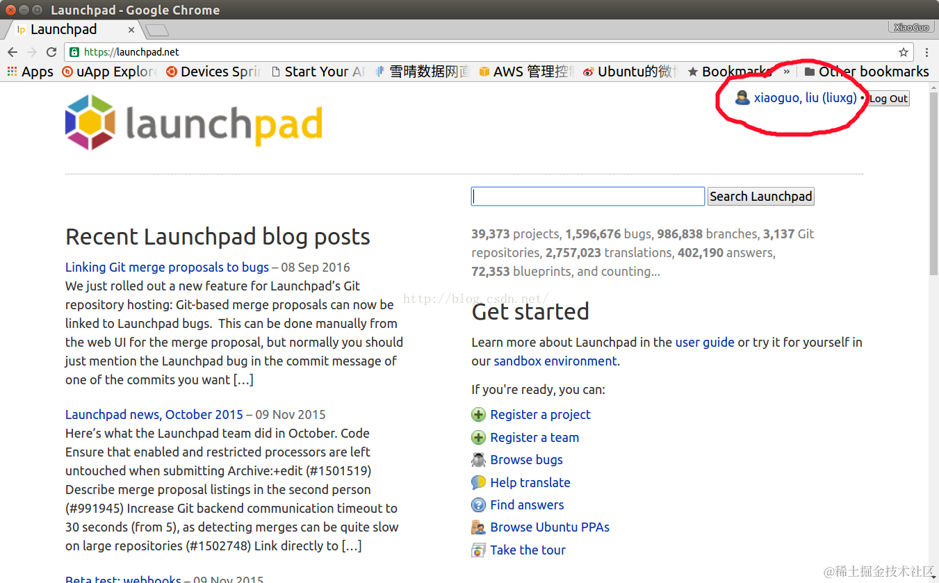Open the Devices Sprint bookmark
This screenshot has height=583, width=939.
coord(213,72)
